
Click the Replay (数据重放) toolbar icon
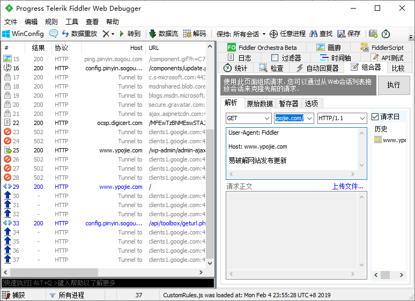pyautogui.click(x=65, y=33)
